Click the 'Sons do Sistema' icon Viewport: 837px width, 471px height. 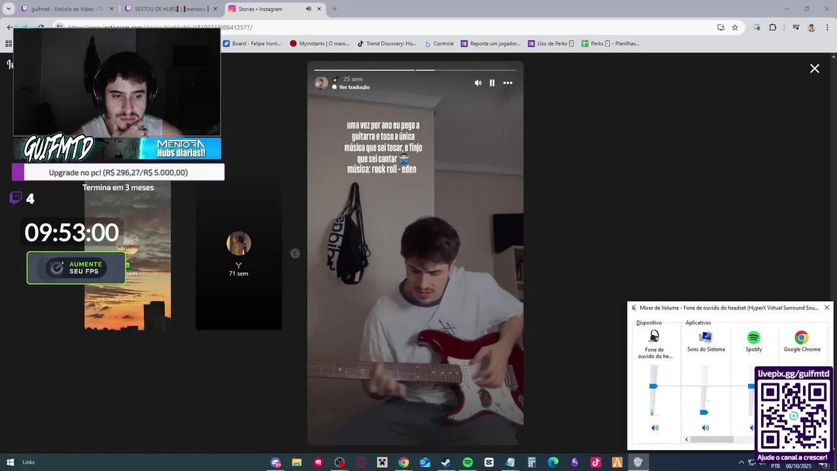(x=706, y=337)
